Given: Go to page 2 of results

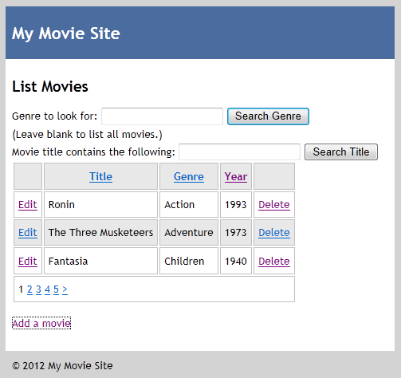Looking at the screenshot, I should coord(29,289).
